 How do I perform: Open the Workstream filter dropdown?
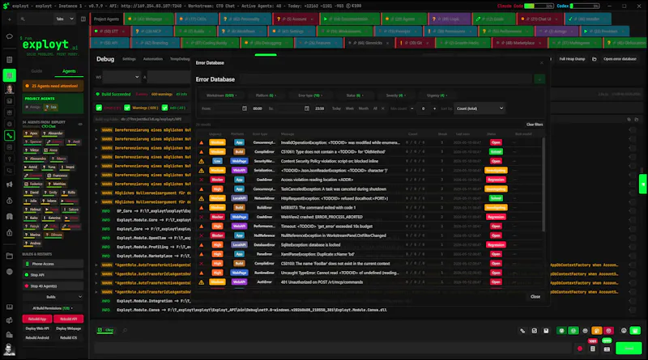click(221, 95)
